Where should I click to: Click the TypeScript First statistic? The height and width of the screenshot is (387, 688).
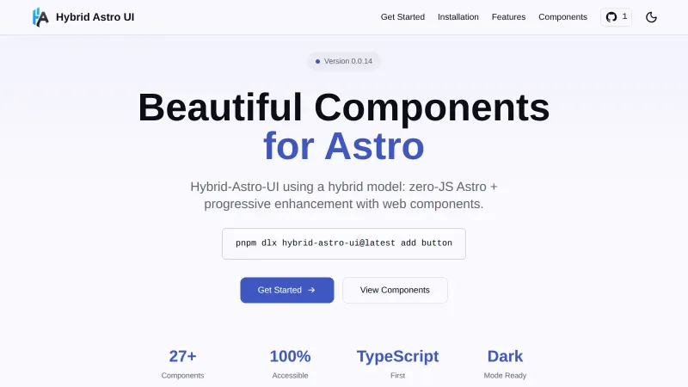point(397,363)
